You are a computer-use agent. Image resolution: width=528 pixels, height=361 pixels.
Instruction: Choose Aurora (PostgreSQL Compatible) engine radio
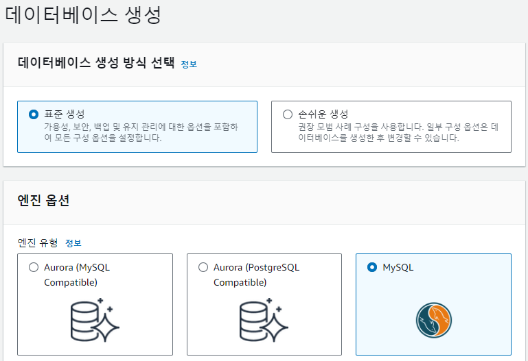(203, 267)
